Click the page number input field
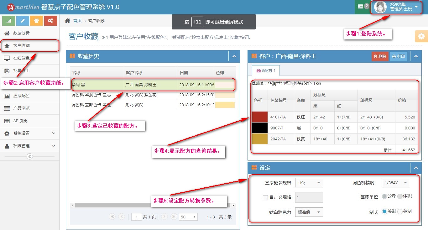 [x=137, y=217]
